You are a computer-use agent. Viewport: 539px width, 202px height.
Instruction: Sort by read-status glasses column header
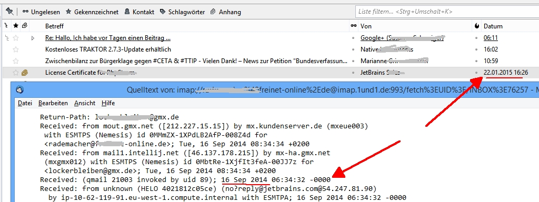[x=353, y=26]
